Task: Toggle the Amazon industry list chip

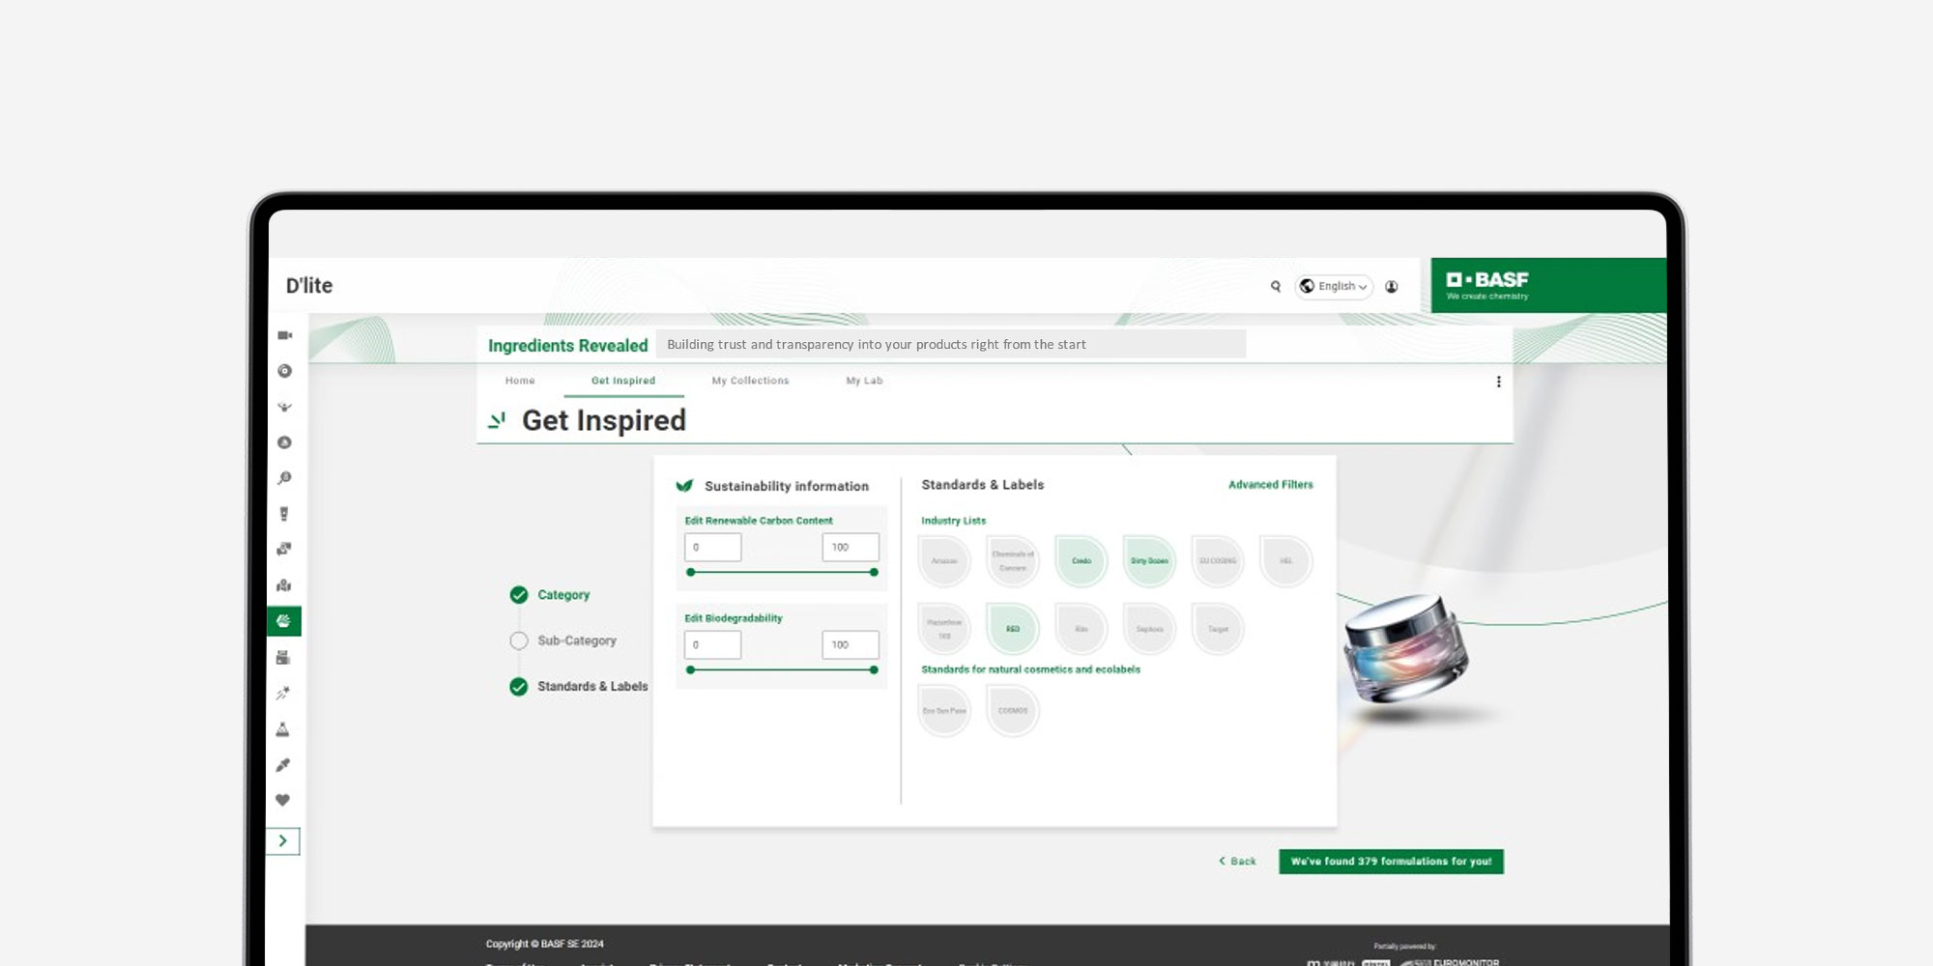Action: click(x=944, y=561)
